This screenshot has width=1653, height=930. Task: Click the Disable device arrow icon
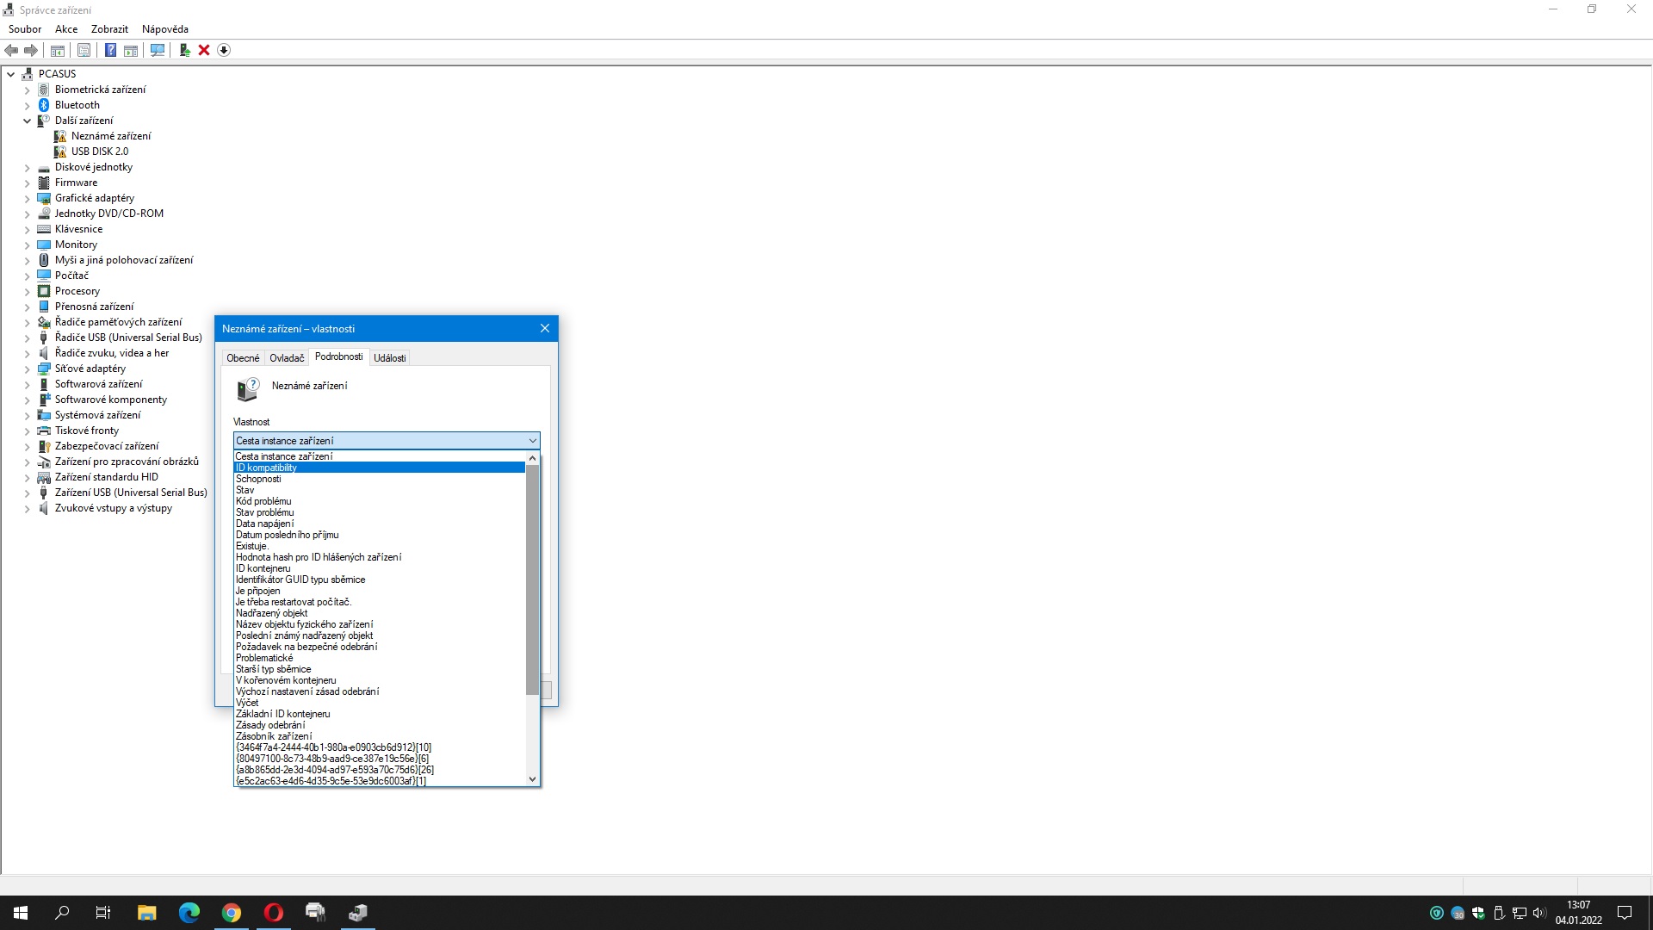pos(224,50)
